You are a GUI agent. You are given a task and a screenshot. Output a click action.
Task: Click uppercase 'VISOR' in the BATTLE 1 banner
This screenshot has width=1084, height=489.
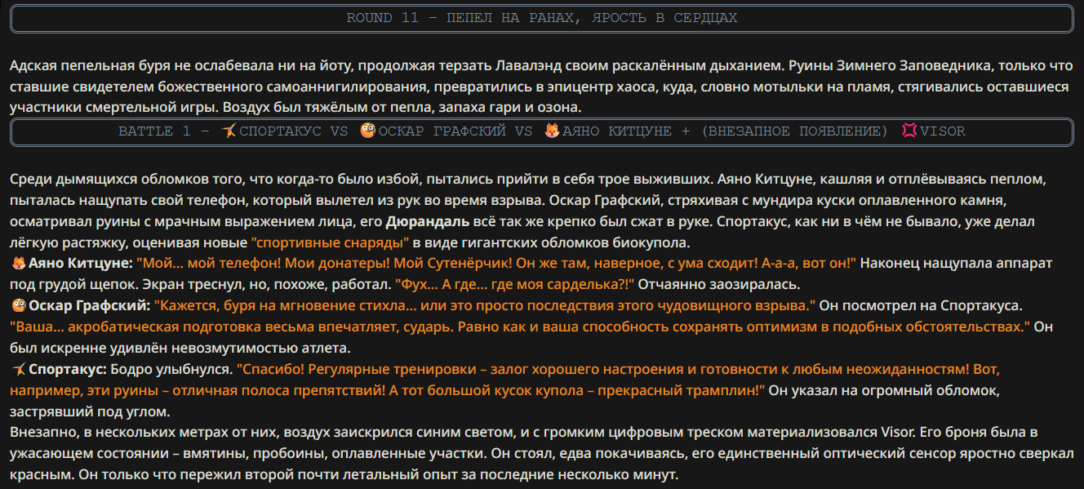(x=942, y=131)
